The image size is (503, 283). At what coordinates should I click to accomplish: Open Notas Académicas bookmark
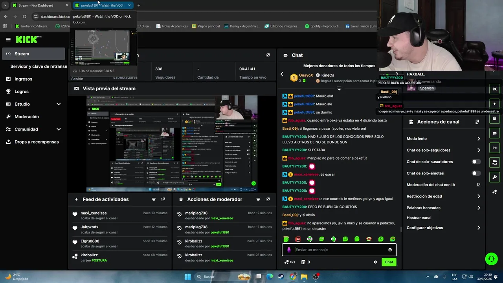(172, 26)
